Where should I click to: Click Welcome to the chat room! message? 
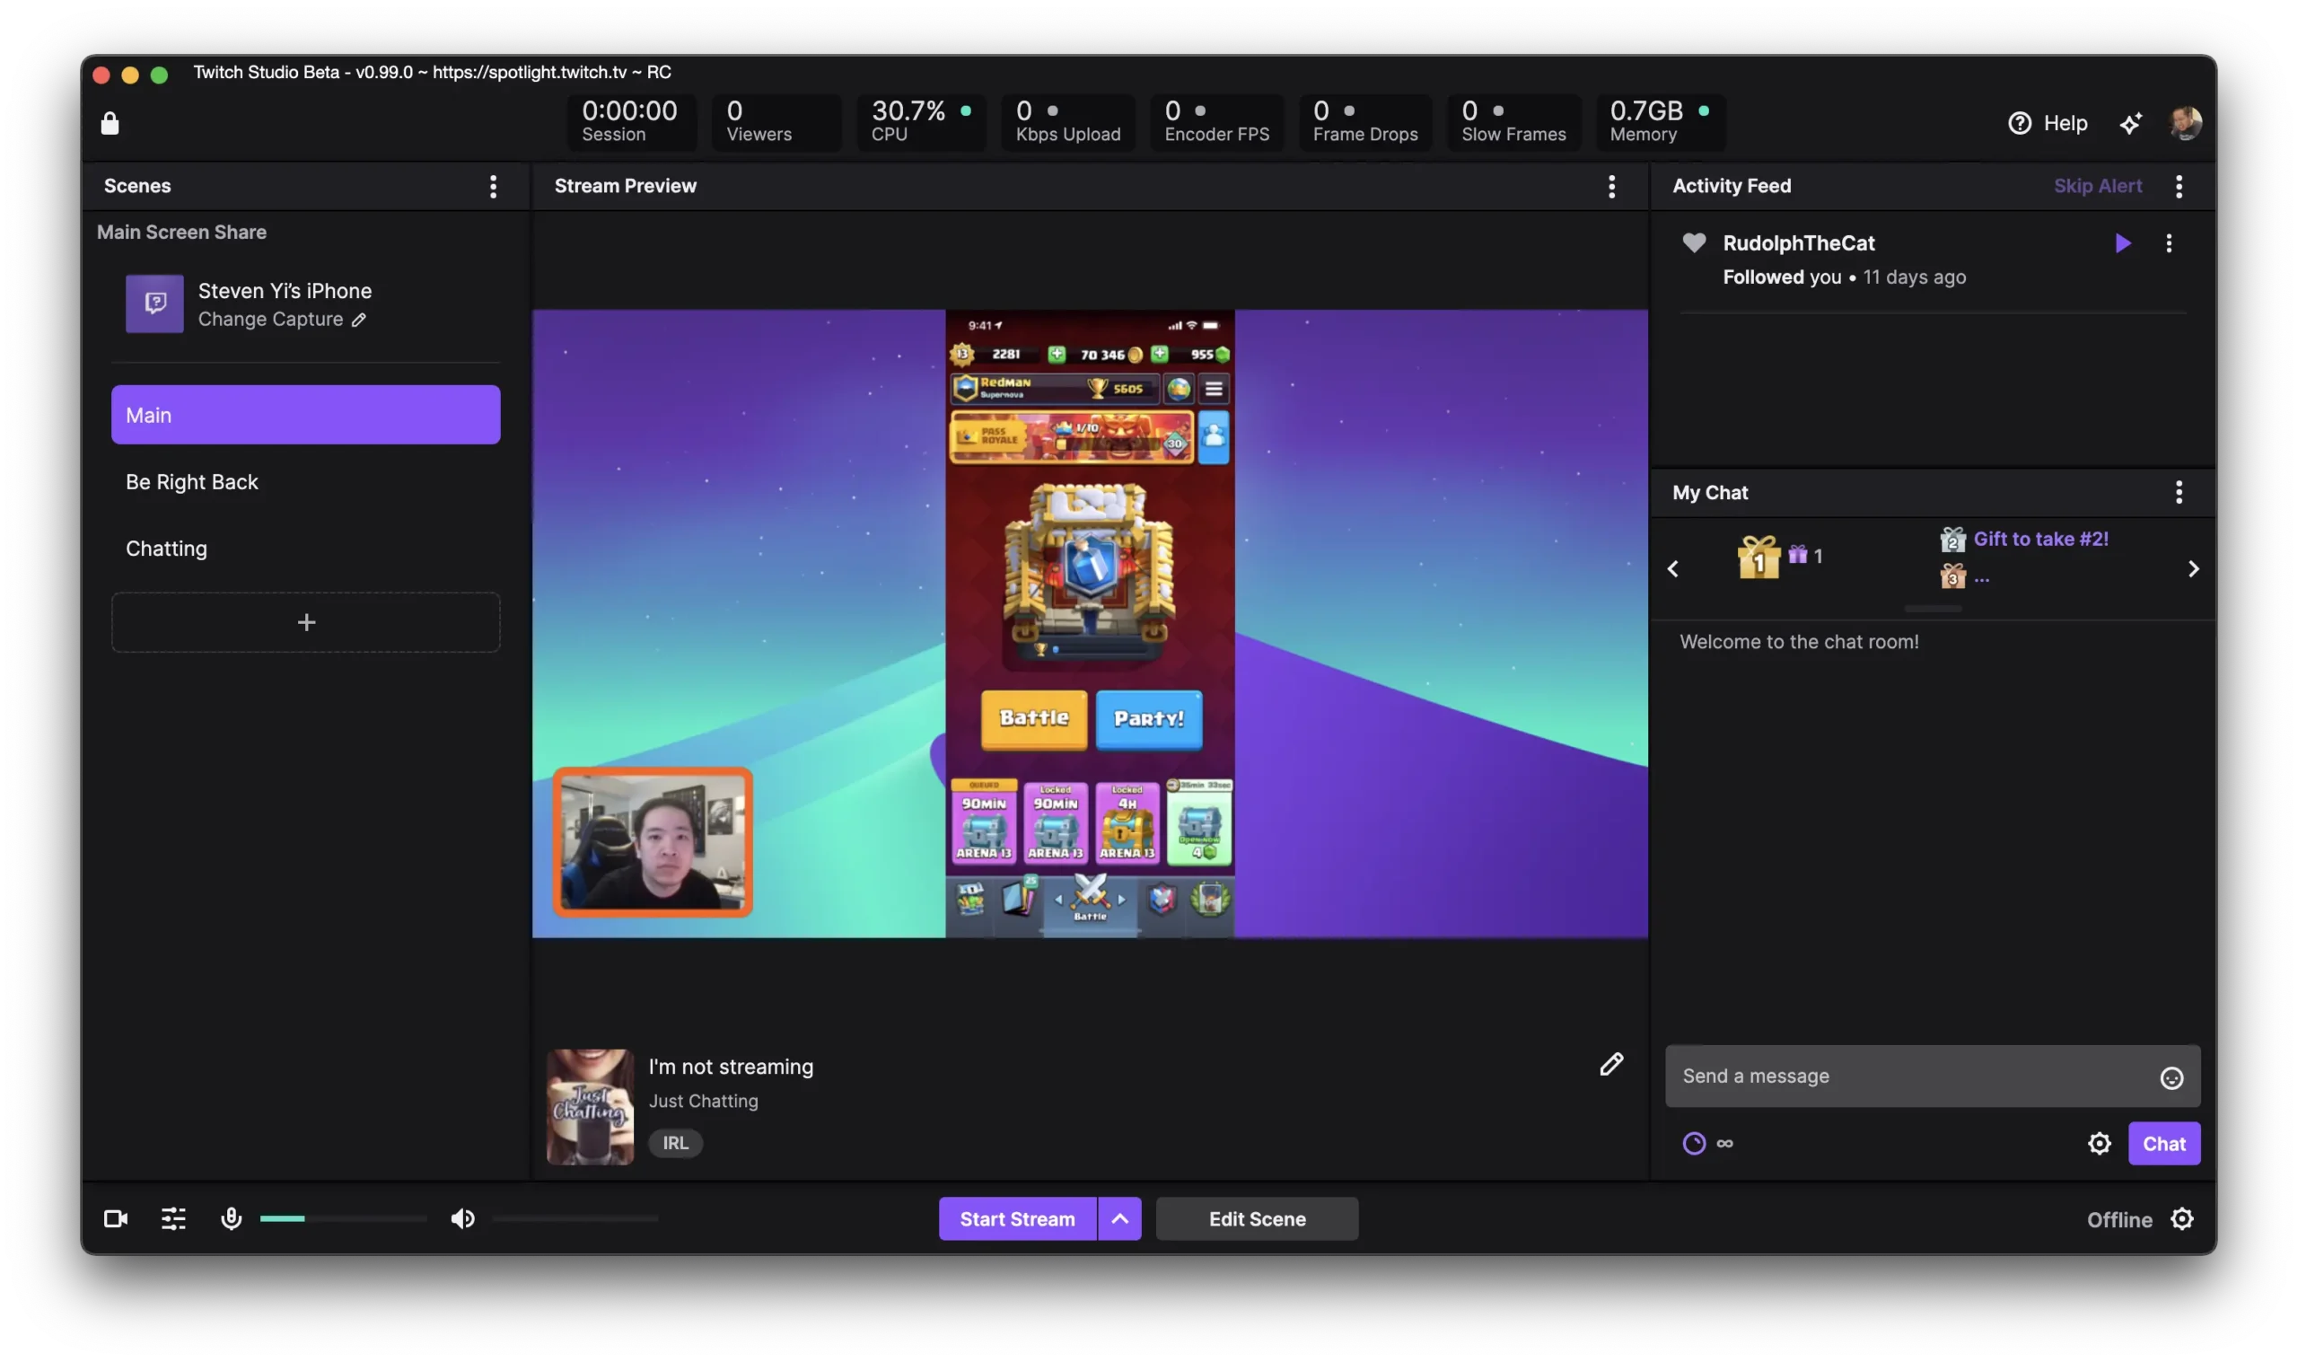pyautogui.click(x=1798, y=642)
